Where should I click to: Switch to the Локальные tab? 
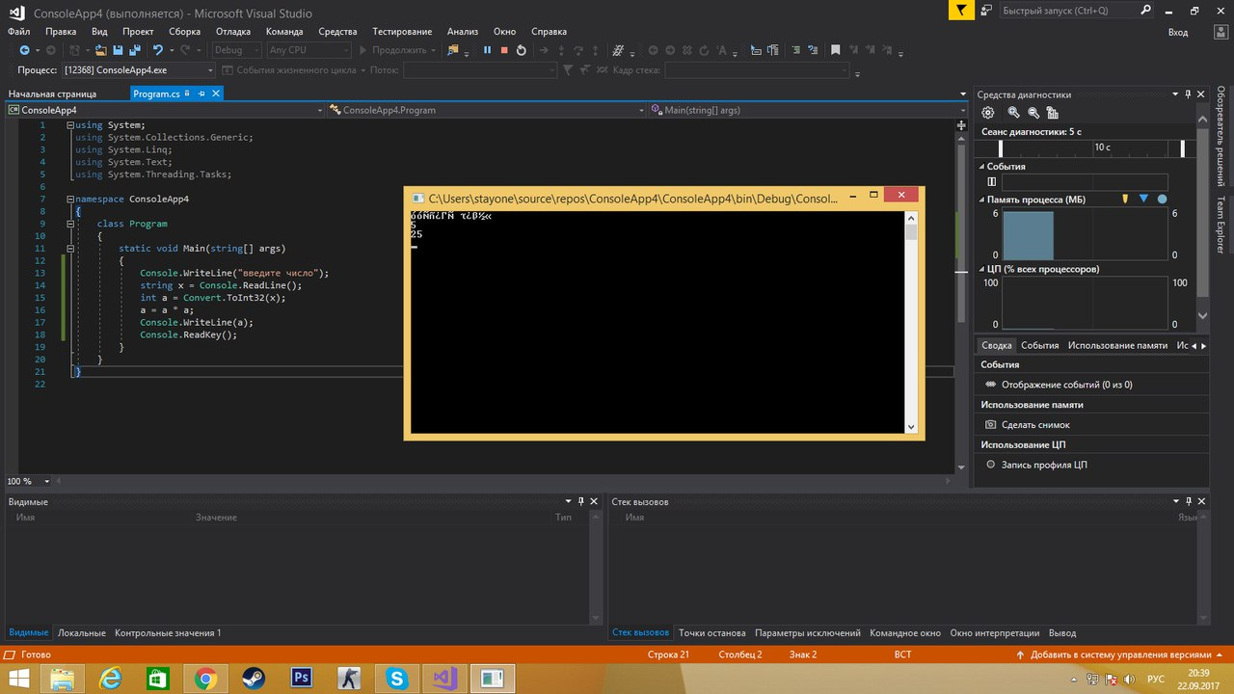tap(81, 633)
